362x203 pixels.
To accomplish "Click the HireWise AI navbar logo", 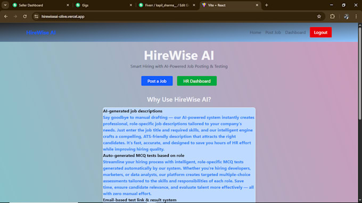I will (41, 32).
